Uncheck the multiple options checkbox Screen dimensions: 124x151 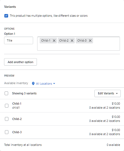[x=6, y=16]
